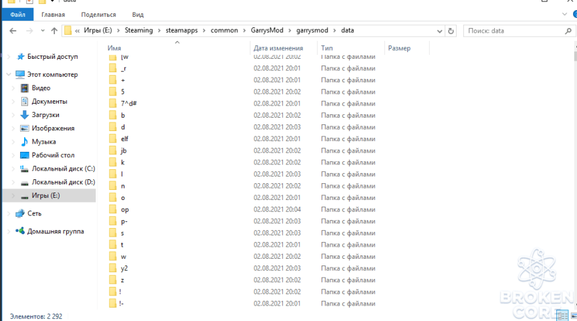Collapse the Этот компьютер tree node

[9, 74]
